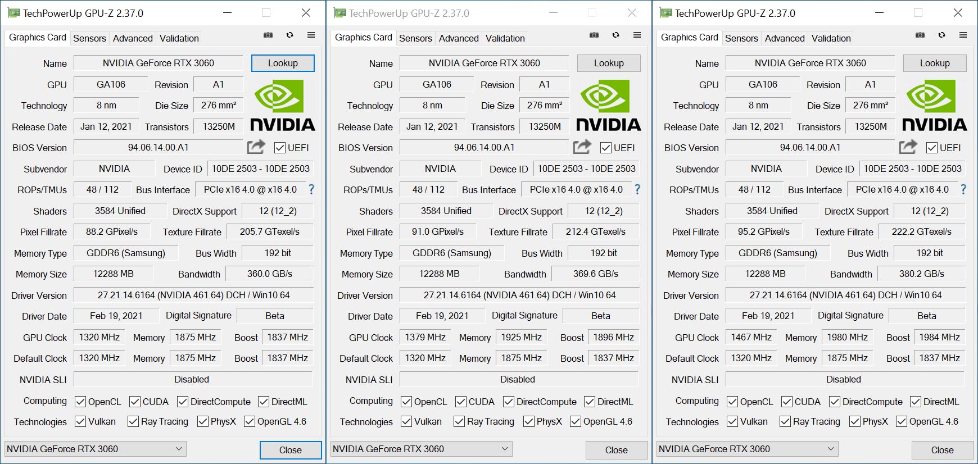978x464 pixels.
Task: Click camera screenshot icon in middle window
Action: coord(594,35)
